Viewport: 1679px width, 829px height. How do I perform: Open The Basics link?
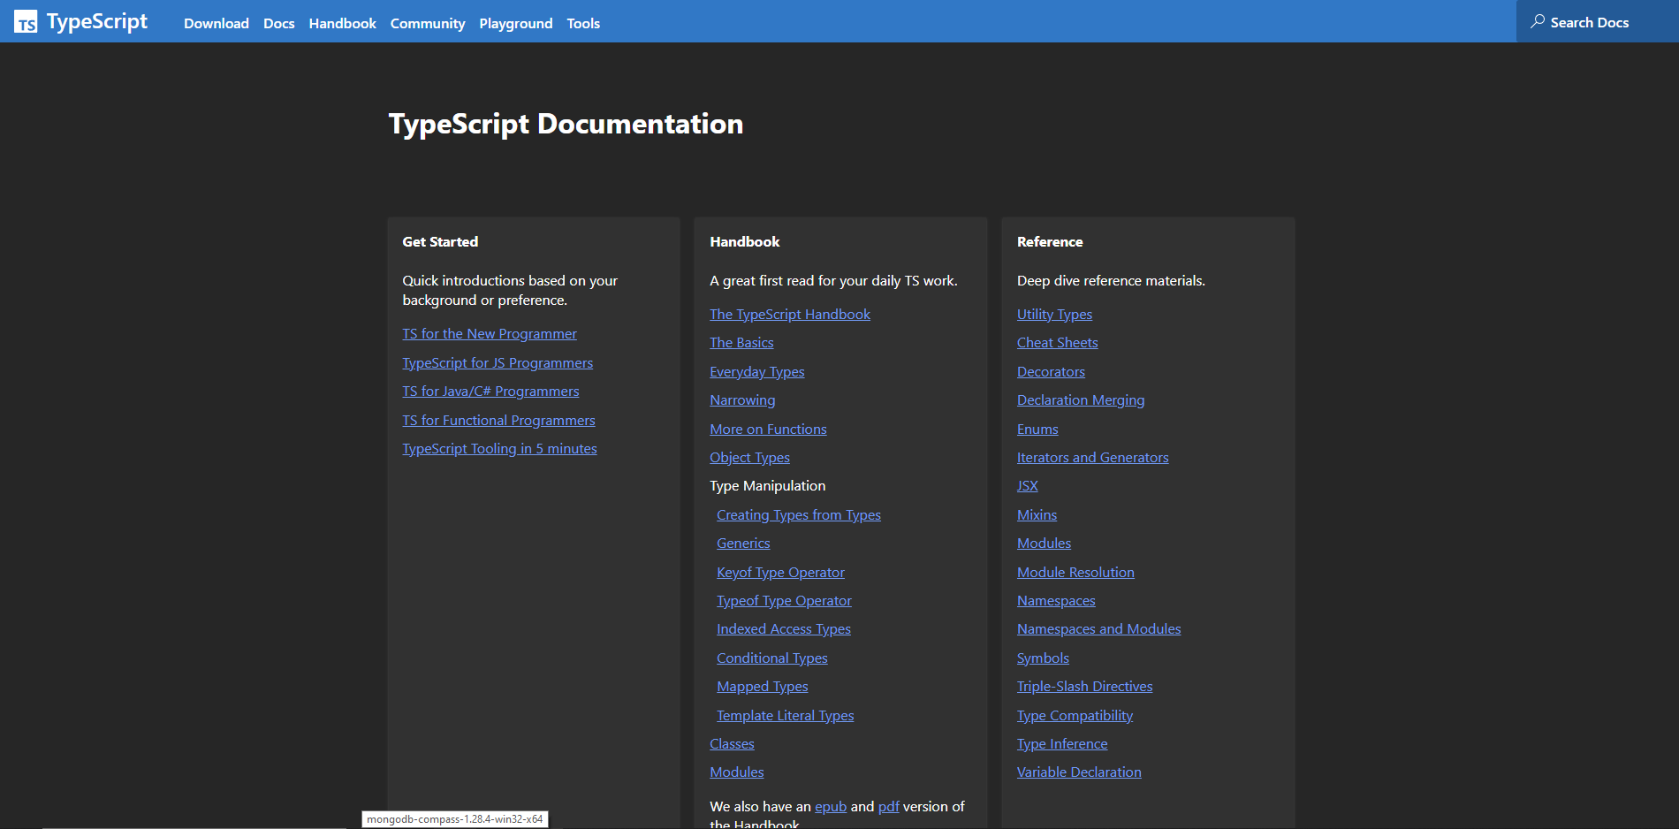pos(741,343)
